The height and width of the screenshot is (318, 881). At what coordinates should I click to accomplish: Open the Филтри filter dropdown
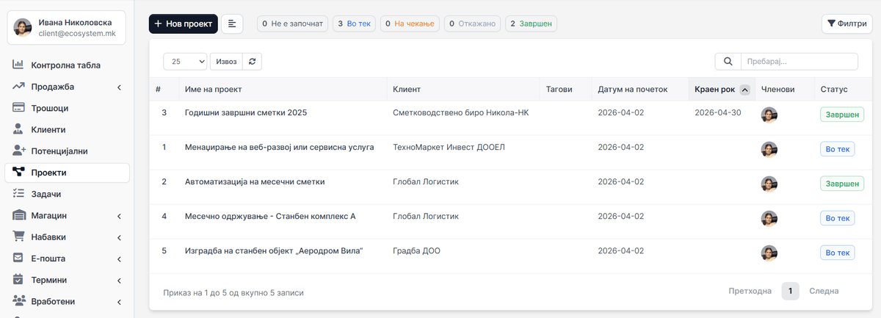click(x=846, y=24)
